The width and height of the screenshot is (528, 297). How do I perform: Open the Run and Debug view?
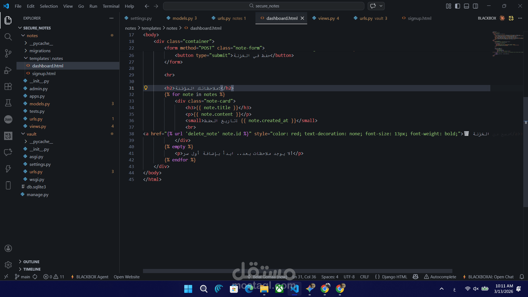(x=8, y=70)
